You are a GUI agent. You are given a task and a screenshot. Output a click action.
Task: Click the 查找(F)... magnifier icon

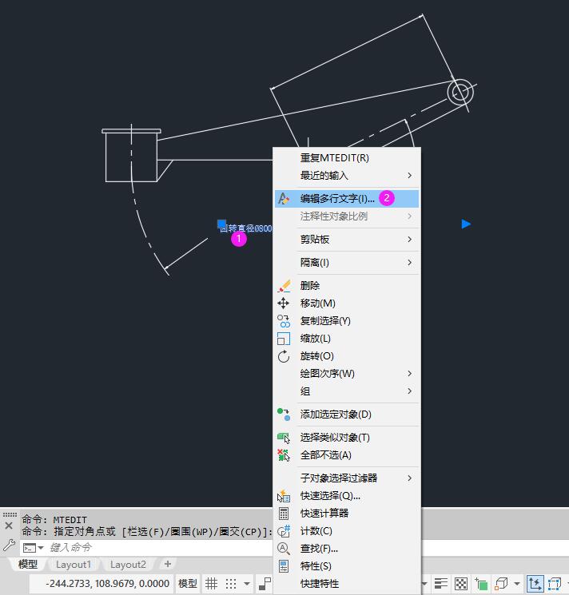(284, 549)
